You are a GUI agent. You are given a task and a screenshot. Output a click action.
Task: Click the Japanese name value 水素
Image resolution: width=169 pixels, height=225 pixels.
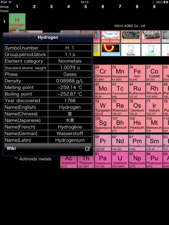pyautogui.click(x=70, y=120)
